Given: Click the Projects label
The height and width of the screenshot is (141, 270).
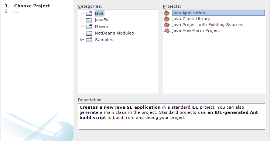Looking at the screenshot, I should tap(172, 6).
